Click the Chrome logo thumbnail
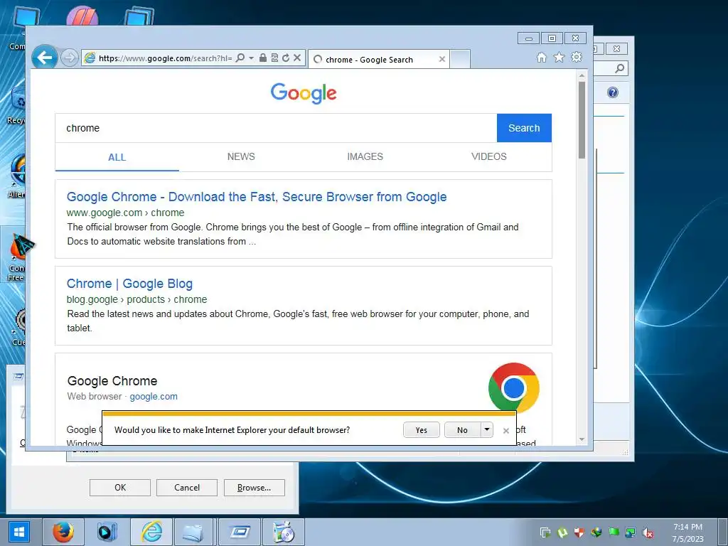Viewport: 728px width, 546px height. tap(513, 387)
